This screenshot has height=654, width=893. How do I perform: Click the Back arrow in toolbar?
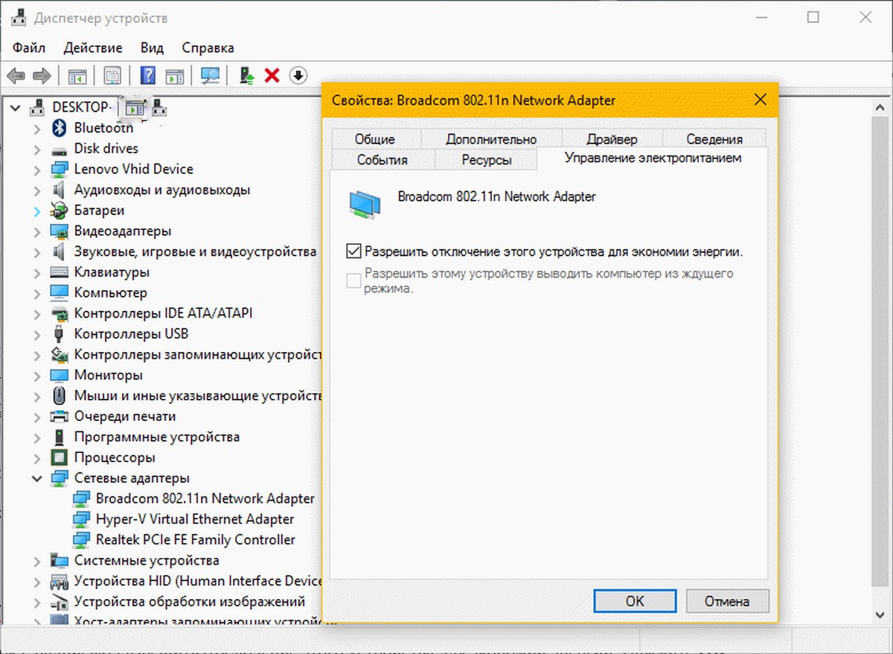coord(16,75)
